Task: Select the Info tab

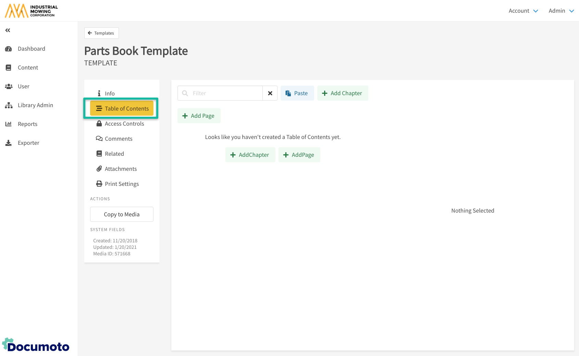Action: pyautogui.click(x=110, y=93)
